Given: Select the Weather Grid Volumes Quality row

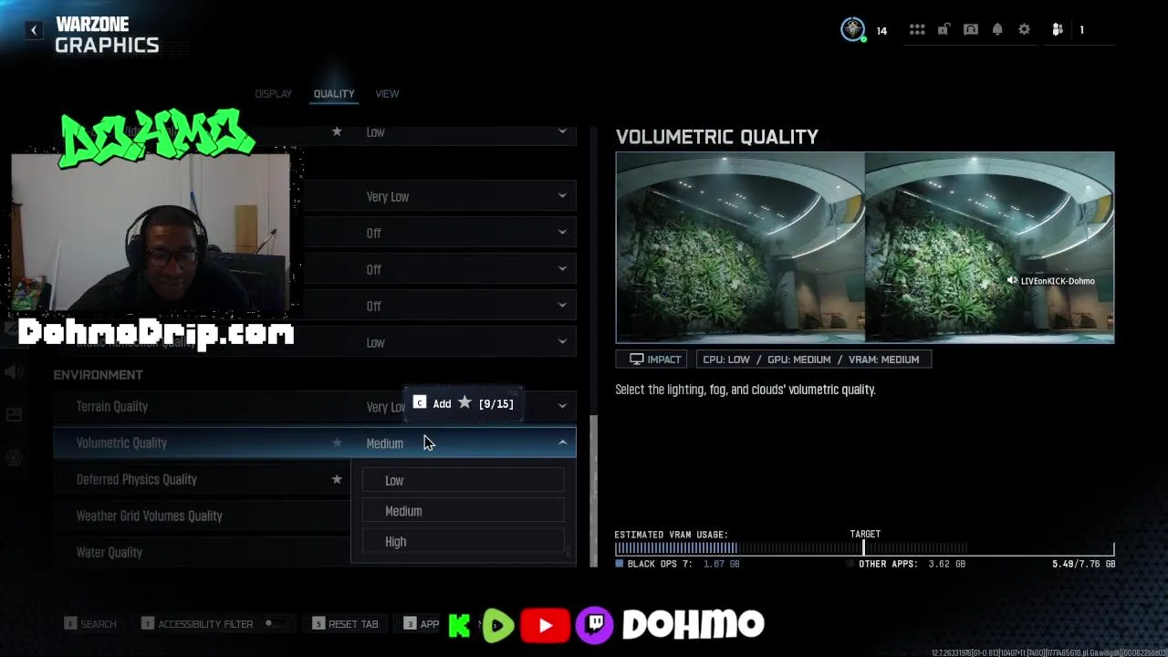Looking at the screenshot, I should point(203,516).
